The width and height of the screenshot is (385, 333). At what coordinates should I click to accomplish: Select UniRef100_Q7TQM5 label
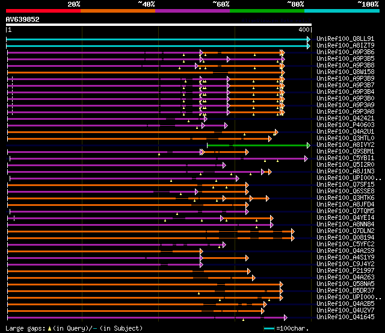pyautogui.click(x=345, y=211)
